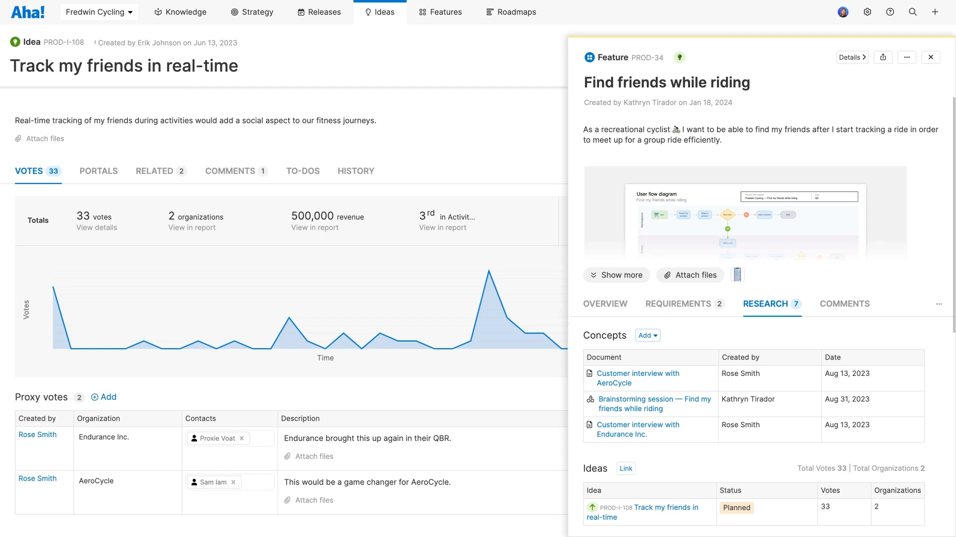Open user avatar profile menu
The width and height of the screenshot is (956, 537).
[x=842, y=12]
